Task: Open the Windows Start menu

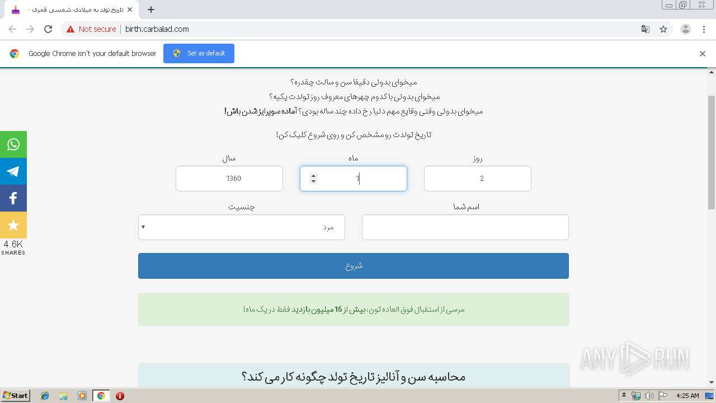Action: 15,395
